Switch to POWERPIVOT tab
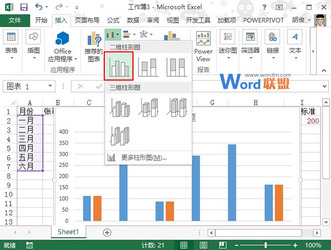This screenshot has width=331, height=250. click(264, 20)
